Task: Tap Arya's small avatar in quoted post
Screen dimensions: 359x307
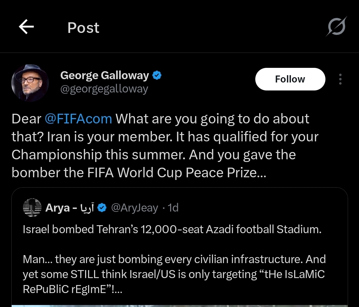Action: pos(32,208)
